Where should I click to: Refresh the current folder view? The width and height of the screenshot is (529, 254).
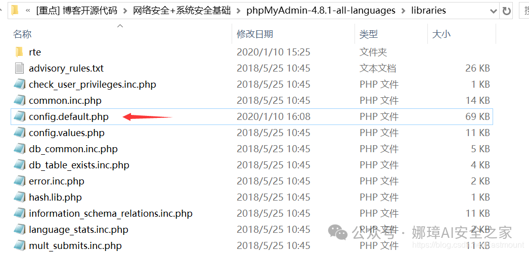tap(506, 11)
